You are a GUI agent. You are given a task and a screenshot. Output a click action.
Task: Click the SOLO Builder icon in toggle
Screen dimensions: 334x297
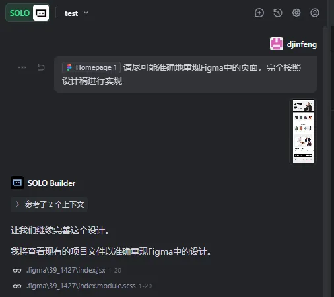(41, 13)
